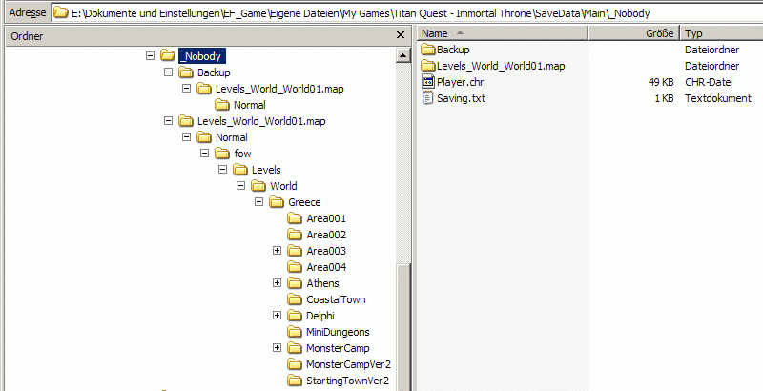Expand the Athens folder node
Image resolution: width=763 pixels, height=391 pixels.
click(278, 283)
